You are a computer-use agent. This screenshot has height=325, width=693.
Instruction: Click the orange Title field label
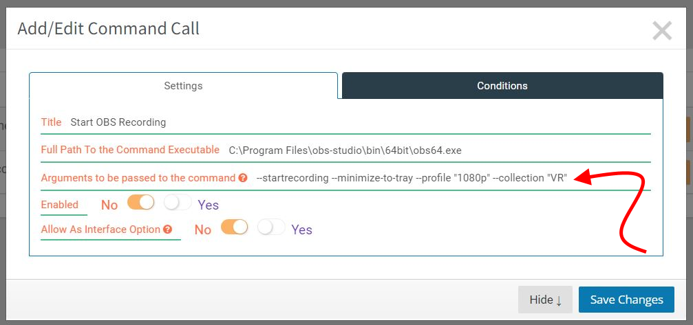[x=51, y=122]
